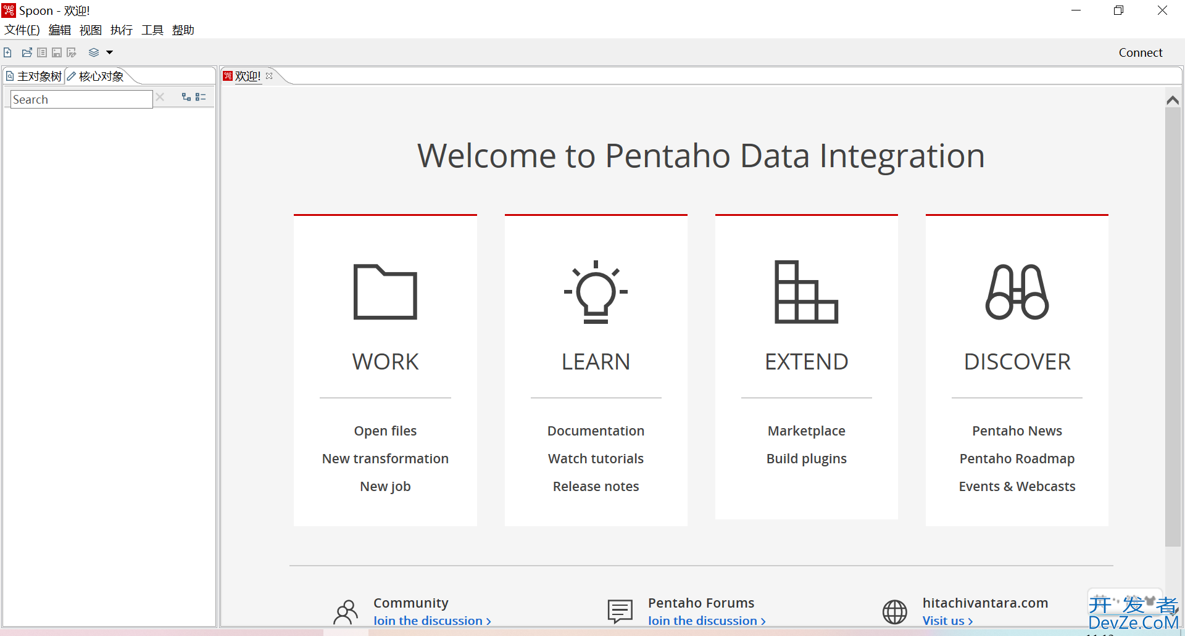Image resolution: width=1185 pixels, height=636 pixels.
Task: Click the Open files link
Action: (385, 431)
